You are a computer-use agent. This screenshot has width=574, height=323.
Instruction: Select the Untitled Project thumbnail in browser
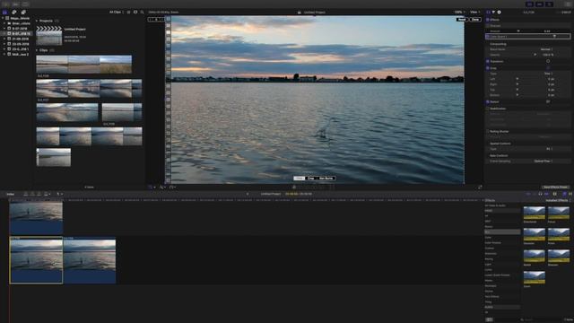click(49, 36)
